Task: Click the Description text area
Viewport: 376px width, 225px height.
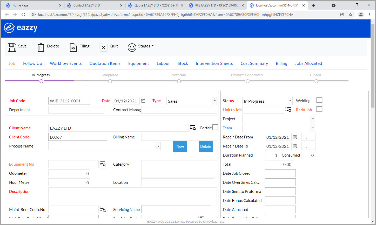Action: (132, 196)
